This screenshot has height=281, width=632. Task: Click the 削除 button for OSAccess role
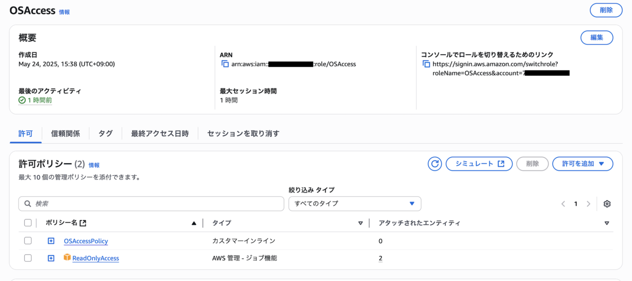606,10
